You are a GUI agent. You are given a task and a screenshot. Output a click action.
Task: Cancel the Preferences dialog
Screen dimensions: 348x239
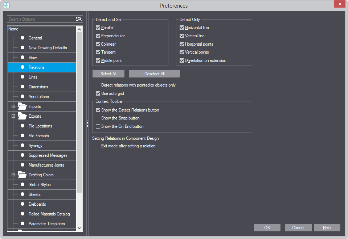pos(298,228)
